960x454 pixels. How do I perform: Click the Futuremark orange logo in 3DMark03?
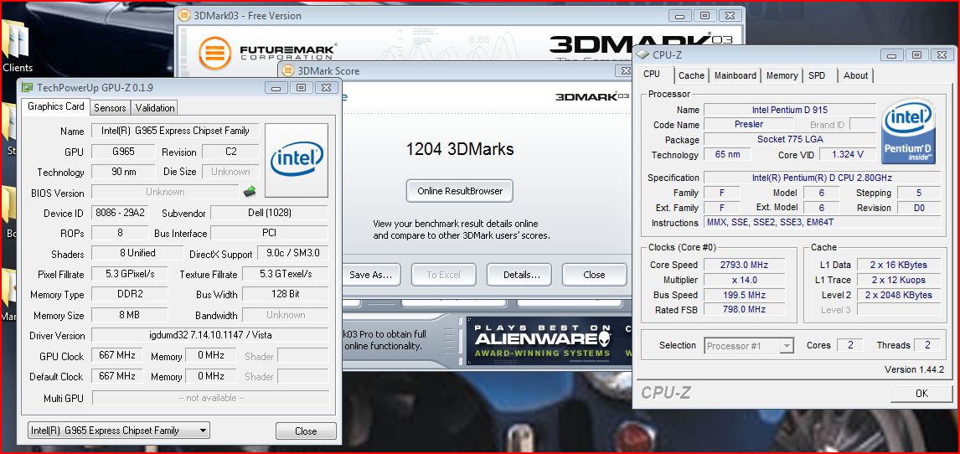click(214, 54)
